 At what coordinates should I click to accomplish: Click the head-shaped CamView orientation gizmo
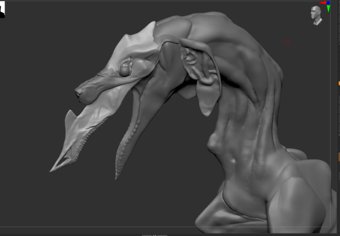point(316,15)
